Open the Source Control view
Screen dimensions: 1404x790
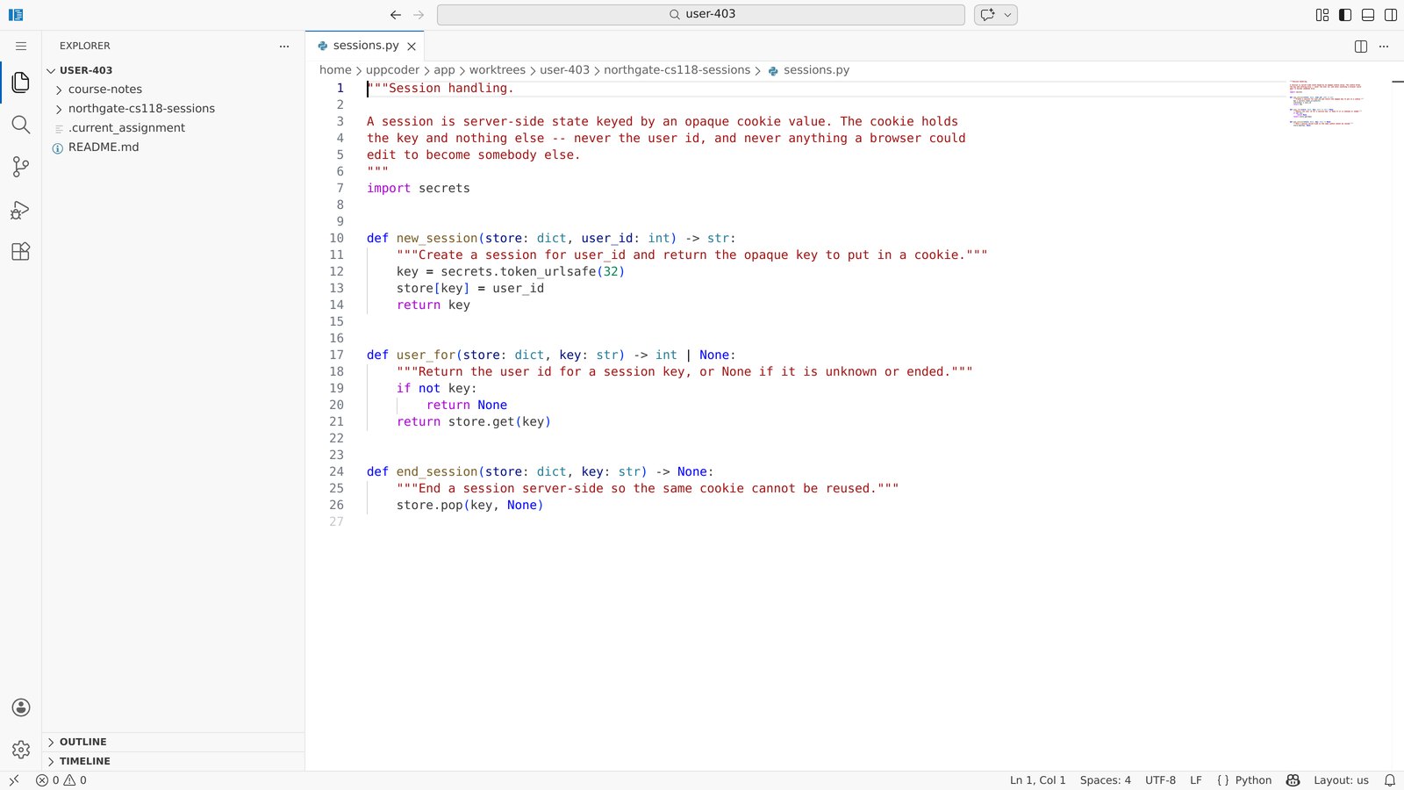[x=21, y=167]
